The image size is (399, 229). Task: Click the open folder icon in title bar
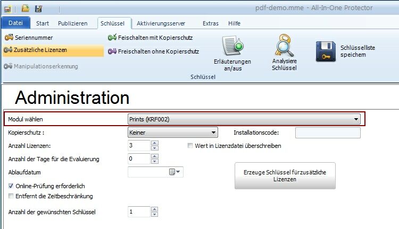click(x=25, y=8)
